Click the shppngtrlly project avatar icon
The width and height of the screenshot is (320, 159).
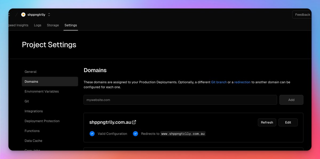click(x=23, y=15)
